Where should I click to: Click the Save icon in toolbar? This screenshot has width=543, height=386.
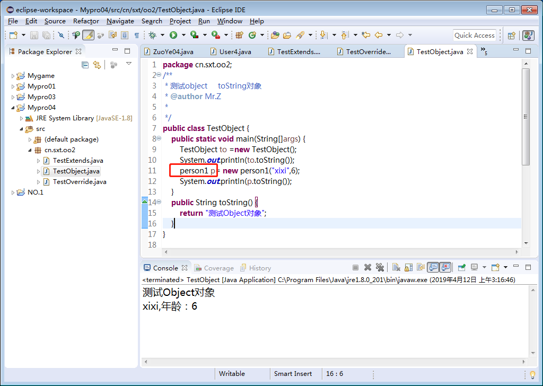[34, 35]
